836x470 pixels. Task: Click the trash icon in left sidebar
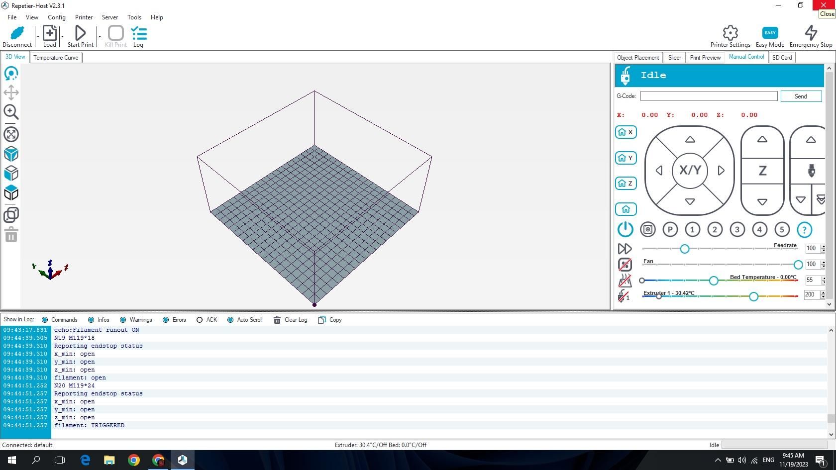(x=11, y=235)
